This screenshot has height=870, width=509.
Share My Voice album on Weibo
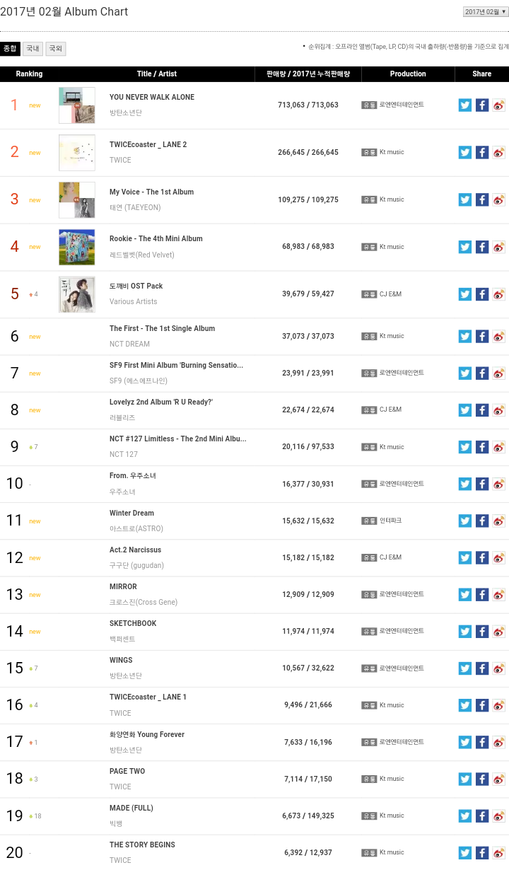tap(498, 199)
